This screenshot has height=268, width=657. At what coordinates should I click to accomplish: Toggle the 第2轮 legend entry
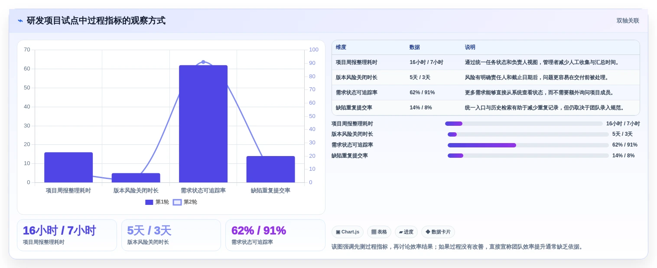[185, 202]
